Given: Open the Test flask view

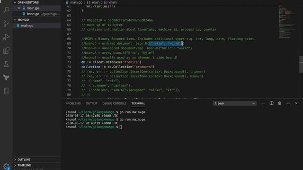Looking at the screenshot, I should click(x=6, y=64).
